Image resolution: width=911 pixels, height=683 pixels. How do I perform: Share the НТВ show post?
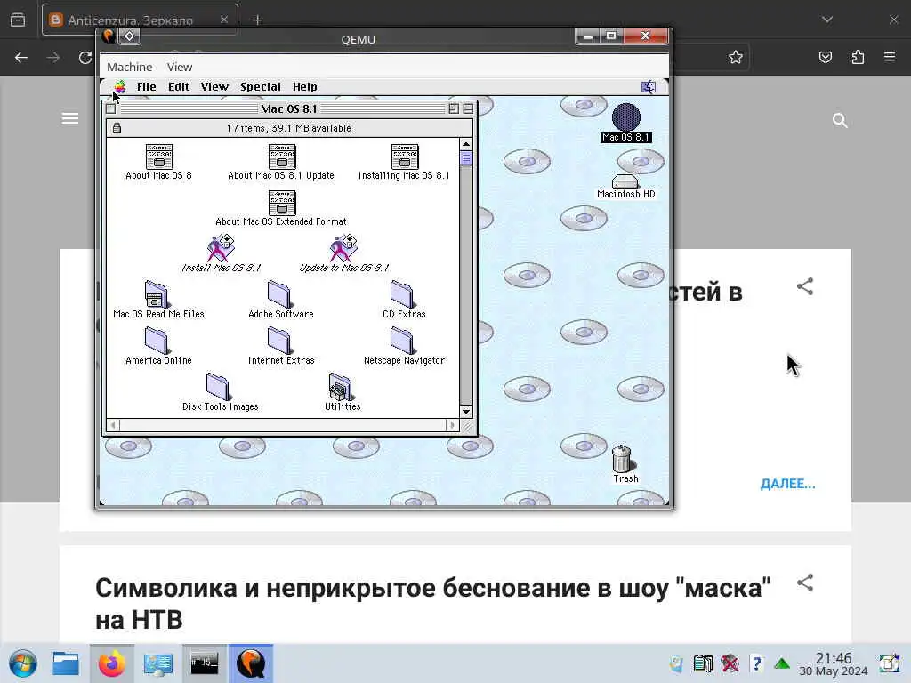[804, 583]
